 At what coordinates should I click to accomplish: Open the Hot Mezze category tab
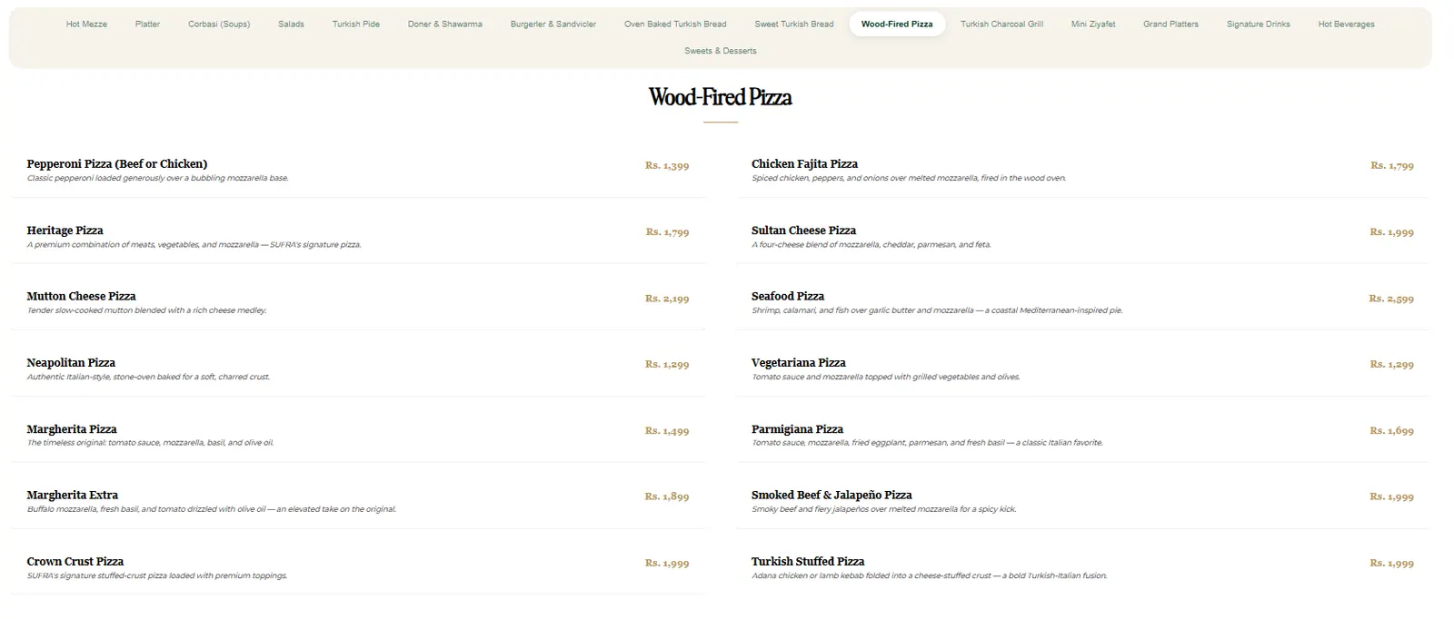coord(86,25)
